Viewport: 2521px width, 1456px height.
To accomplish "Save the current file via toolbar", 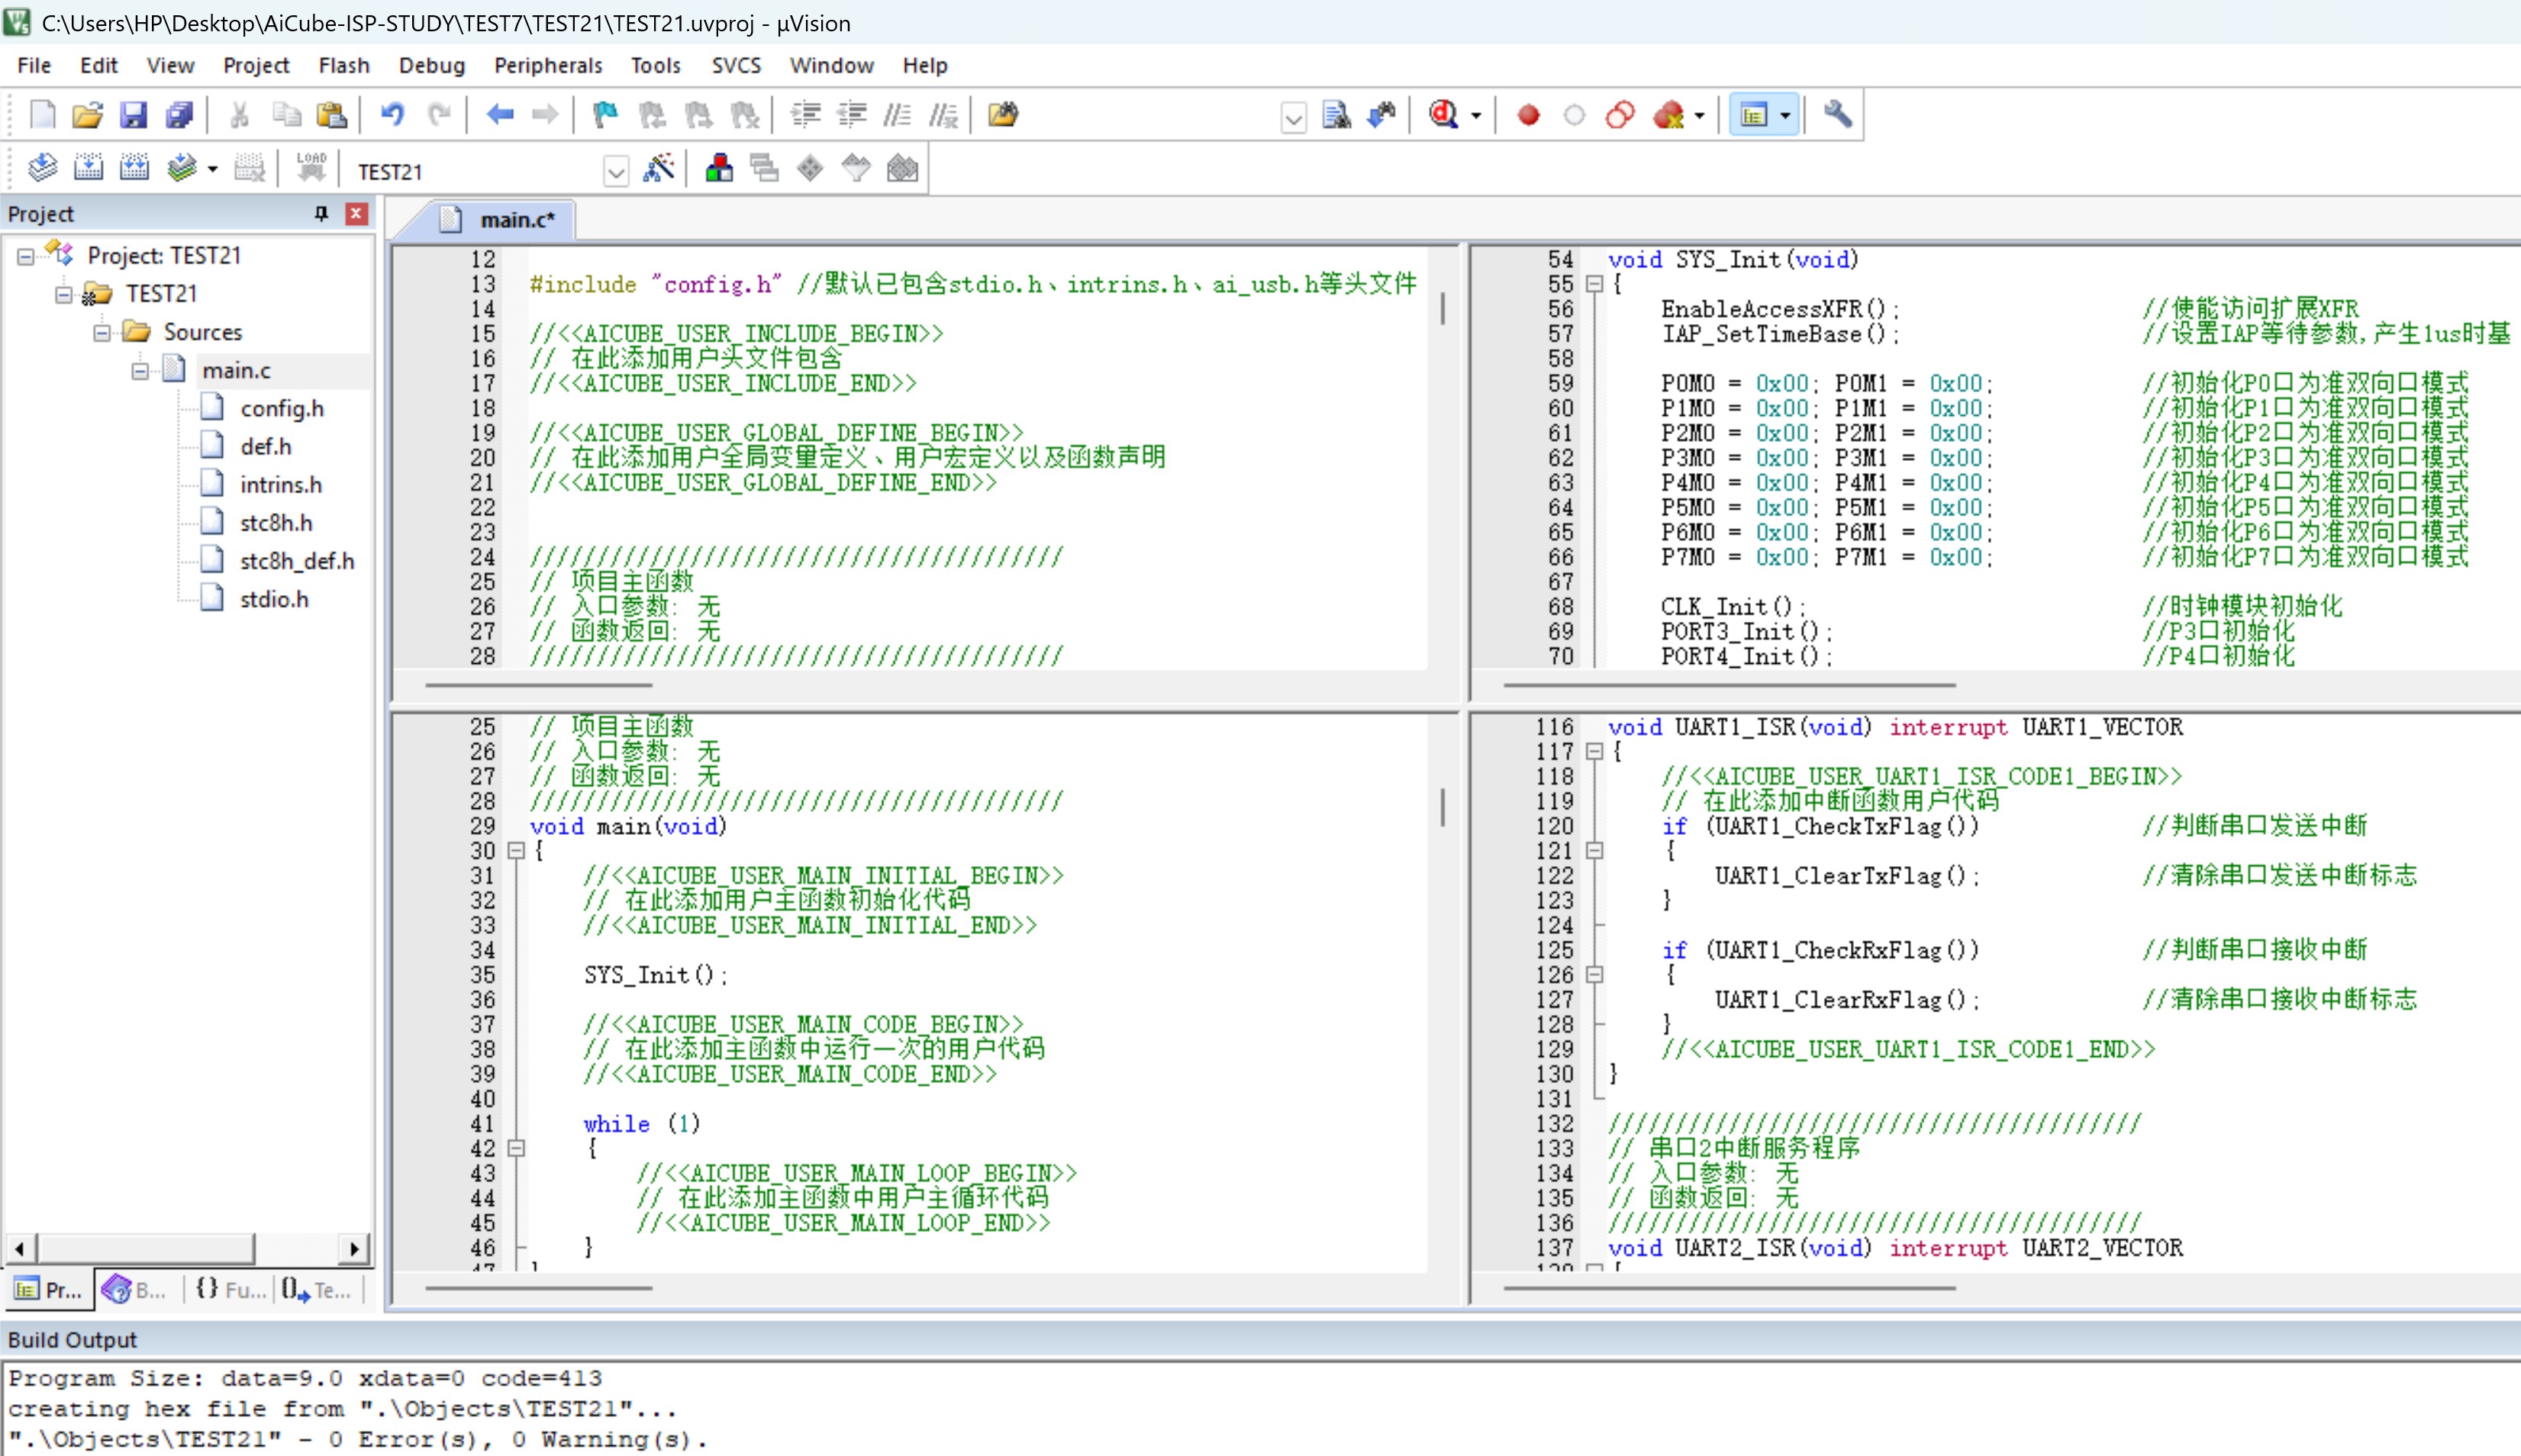I will [x=134, y=115].
